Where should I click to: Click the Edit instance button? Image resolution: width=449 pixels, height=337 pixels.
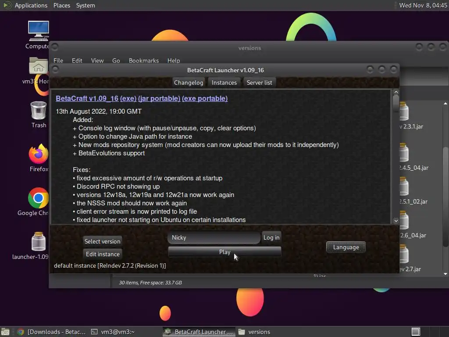click(x=103, y=254)
